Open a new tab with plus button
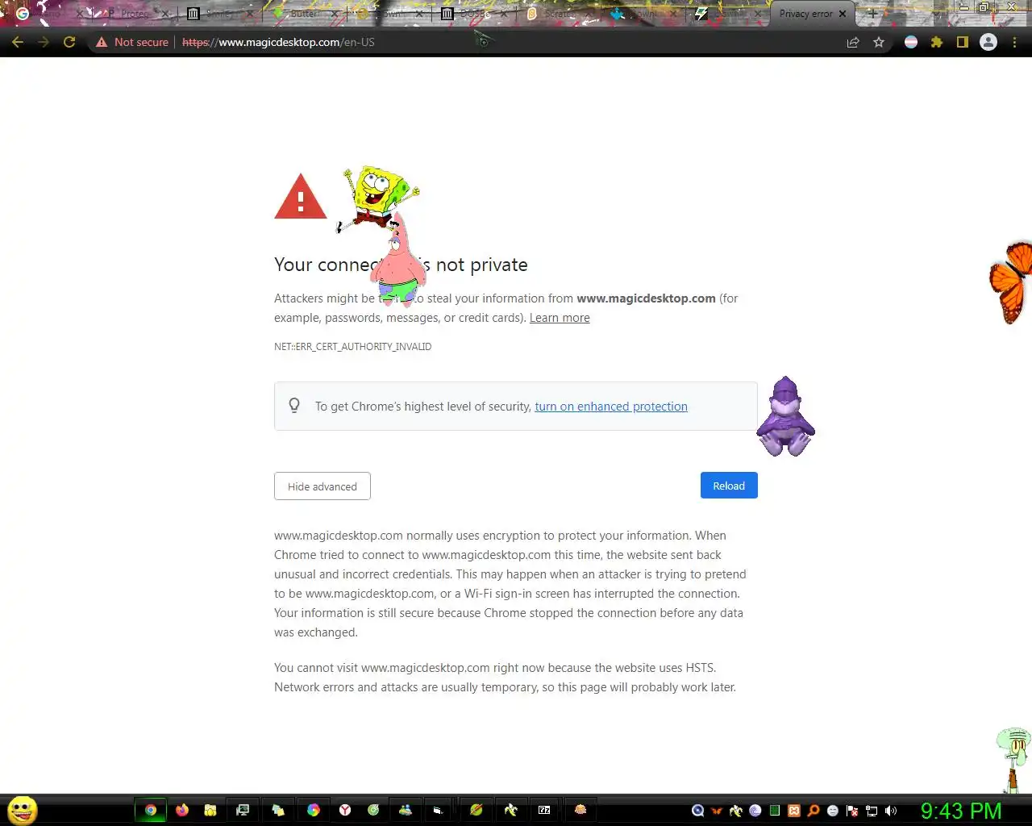The width and height of the screenshot is (1032, 826). coord(872,14)
